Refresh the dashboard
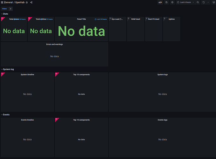 point(204,2)
